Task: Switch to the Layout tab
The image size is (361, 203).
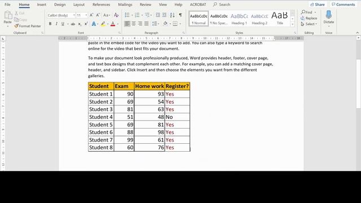Action: [x=79, y=5]
